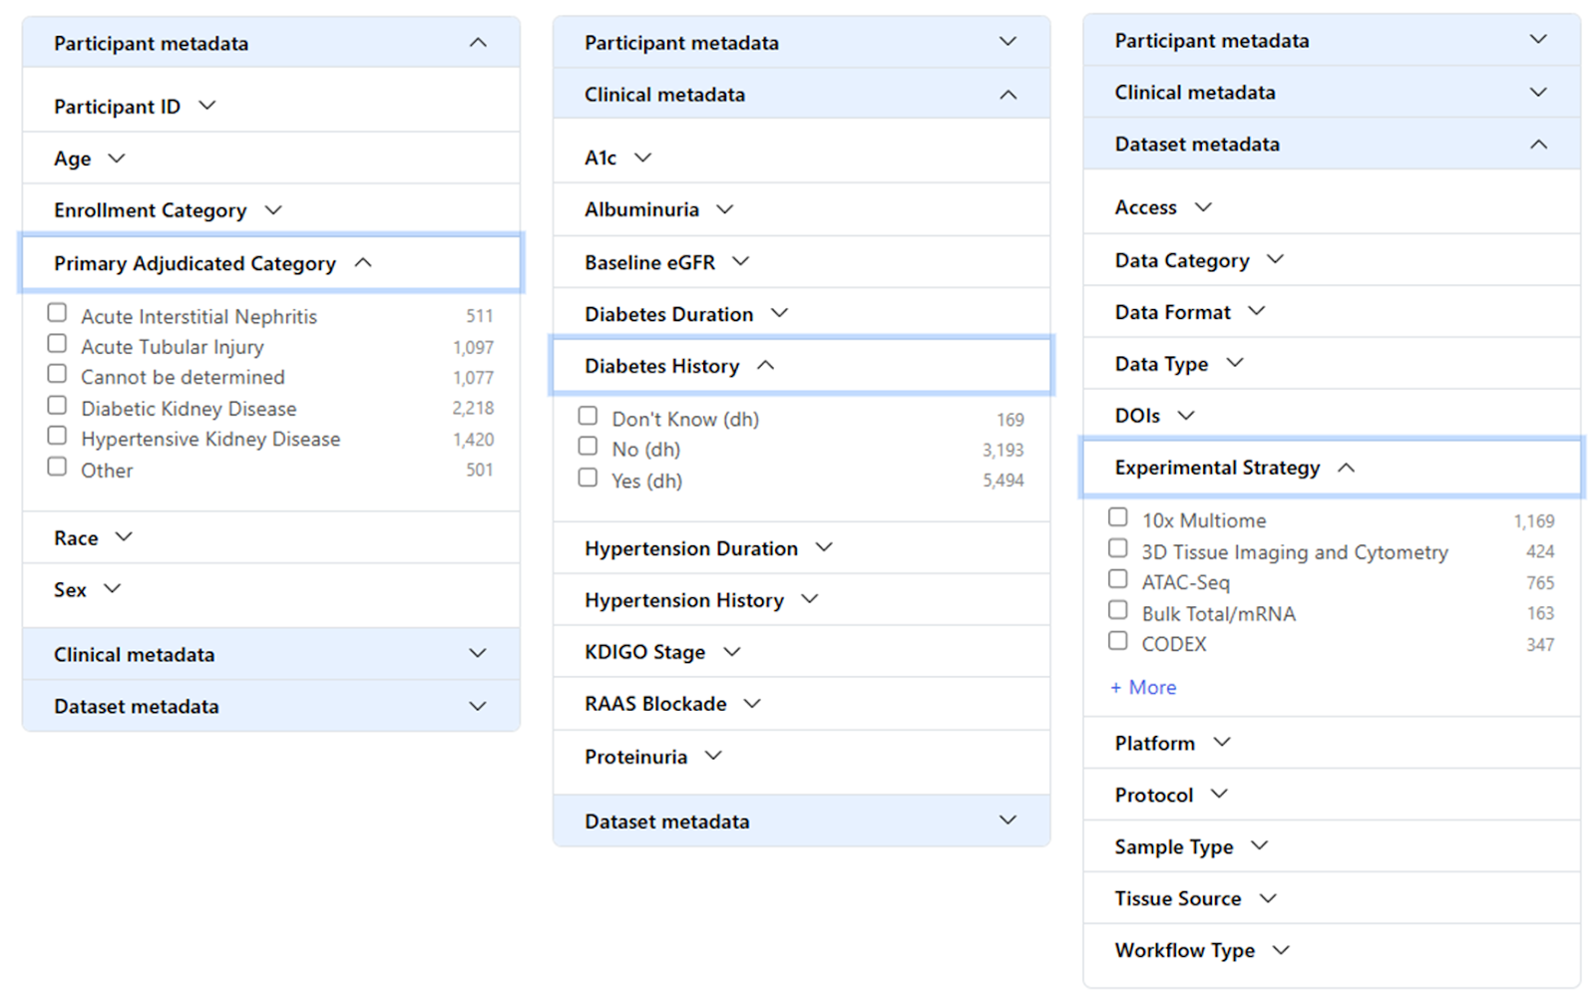This screenshot has height=996, width=1596.
Task: Collapse the Experimental Strategy filter
Action: point(1332,468)
